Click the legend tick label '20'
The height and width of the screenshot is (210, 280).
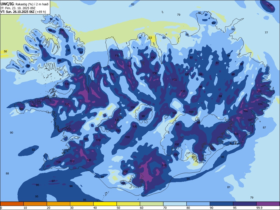[x=48, y=208]
